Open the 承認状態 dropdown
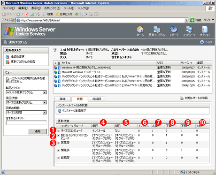Screen dimensions: 216x175 [x=45, y=102]
